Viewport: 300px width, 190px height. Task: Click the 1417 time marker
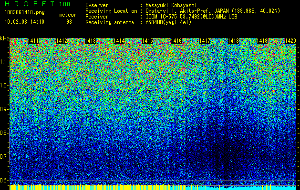click(205, 41)
